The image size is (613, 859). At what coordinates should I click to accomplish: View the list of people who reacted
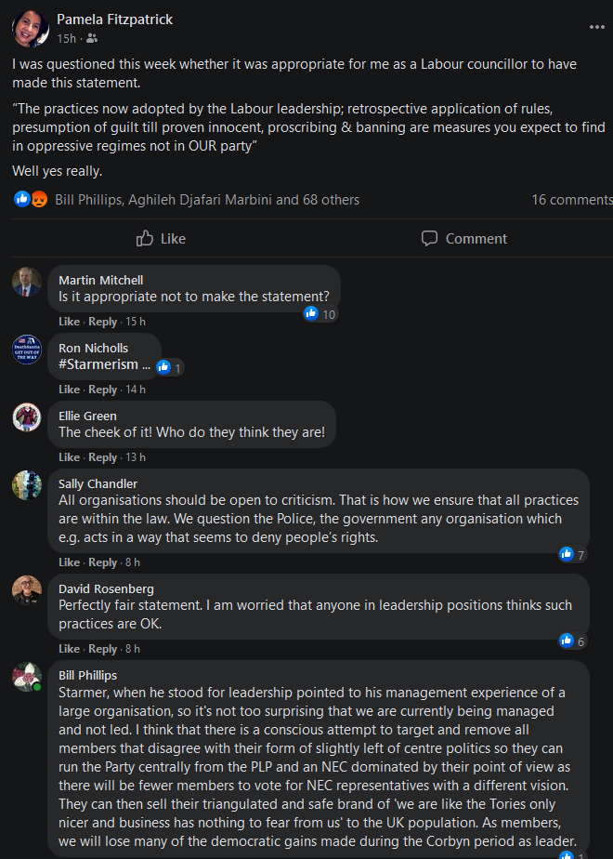click(207, 200)
